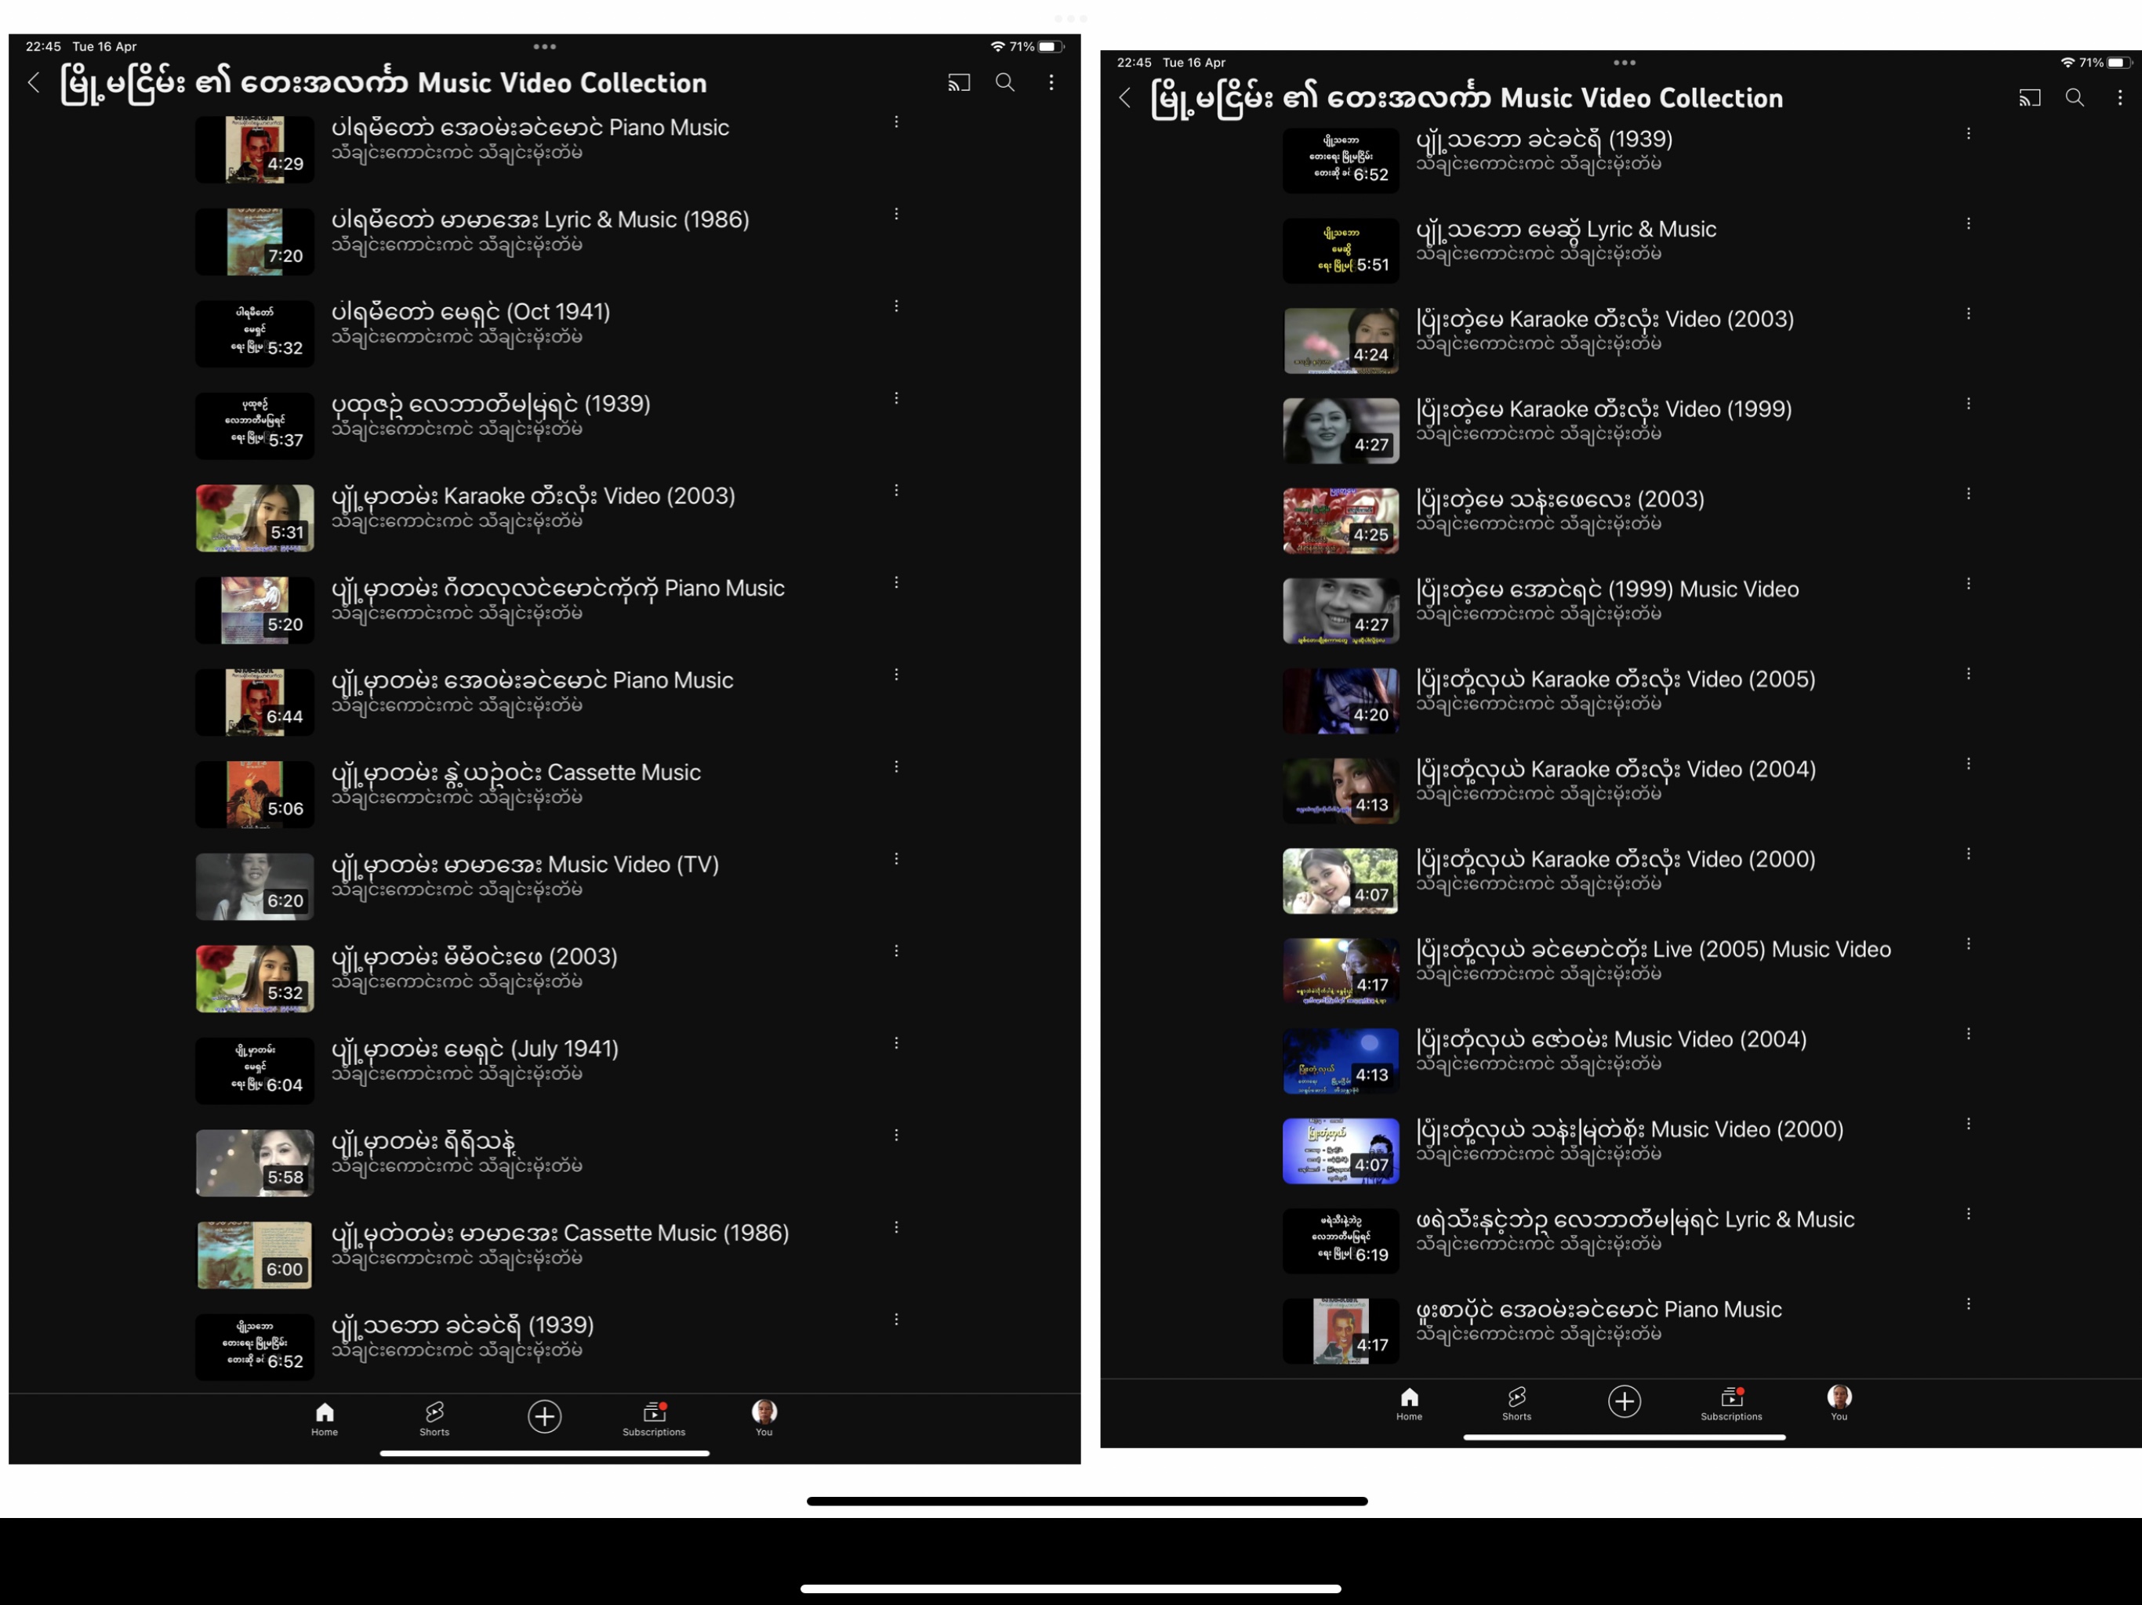2142x1605 pixels.
Task: Tap the Create plus button in left window
Action: pos(544,1417)
